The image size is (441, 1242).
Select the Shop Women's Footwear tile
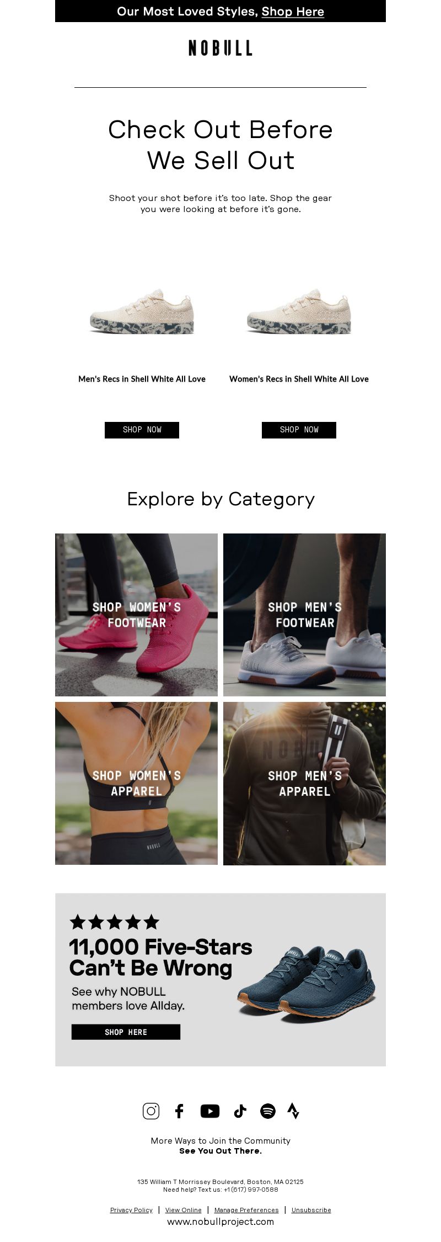coord(136,615)
